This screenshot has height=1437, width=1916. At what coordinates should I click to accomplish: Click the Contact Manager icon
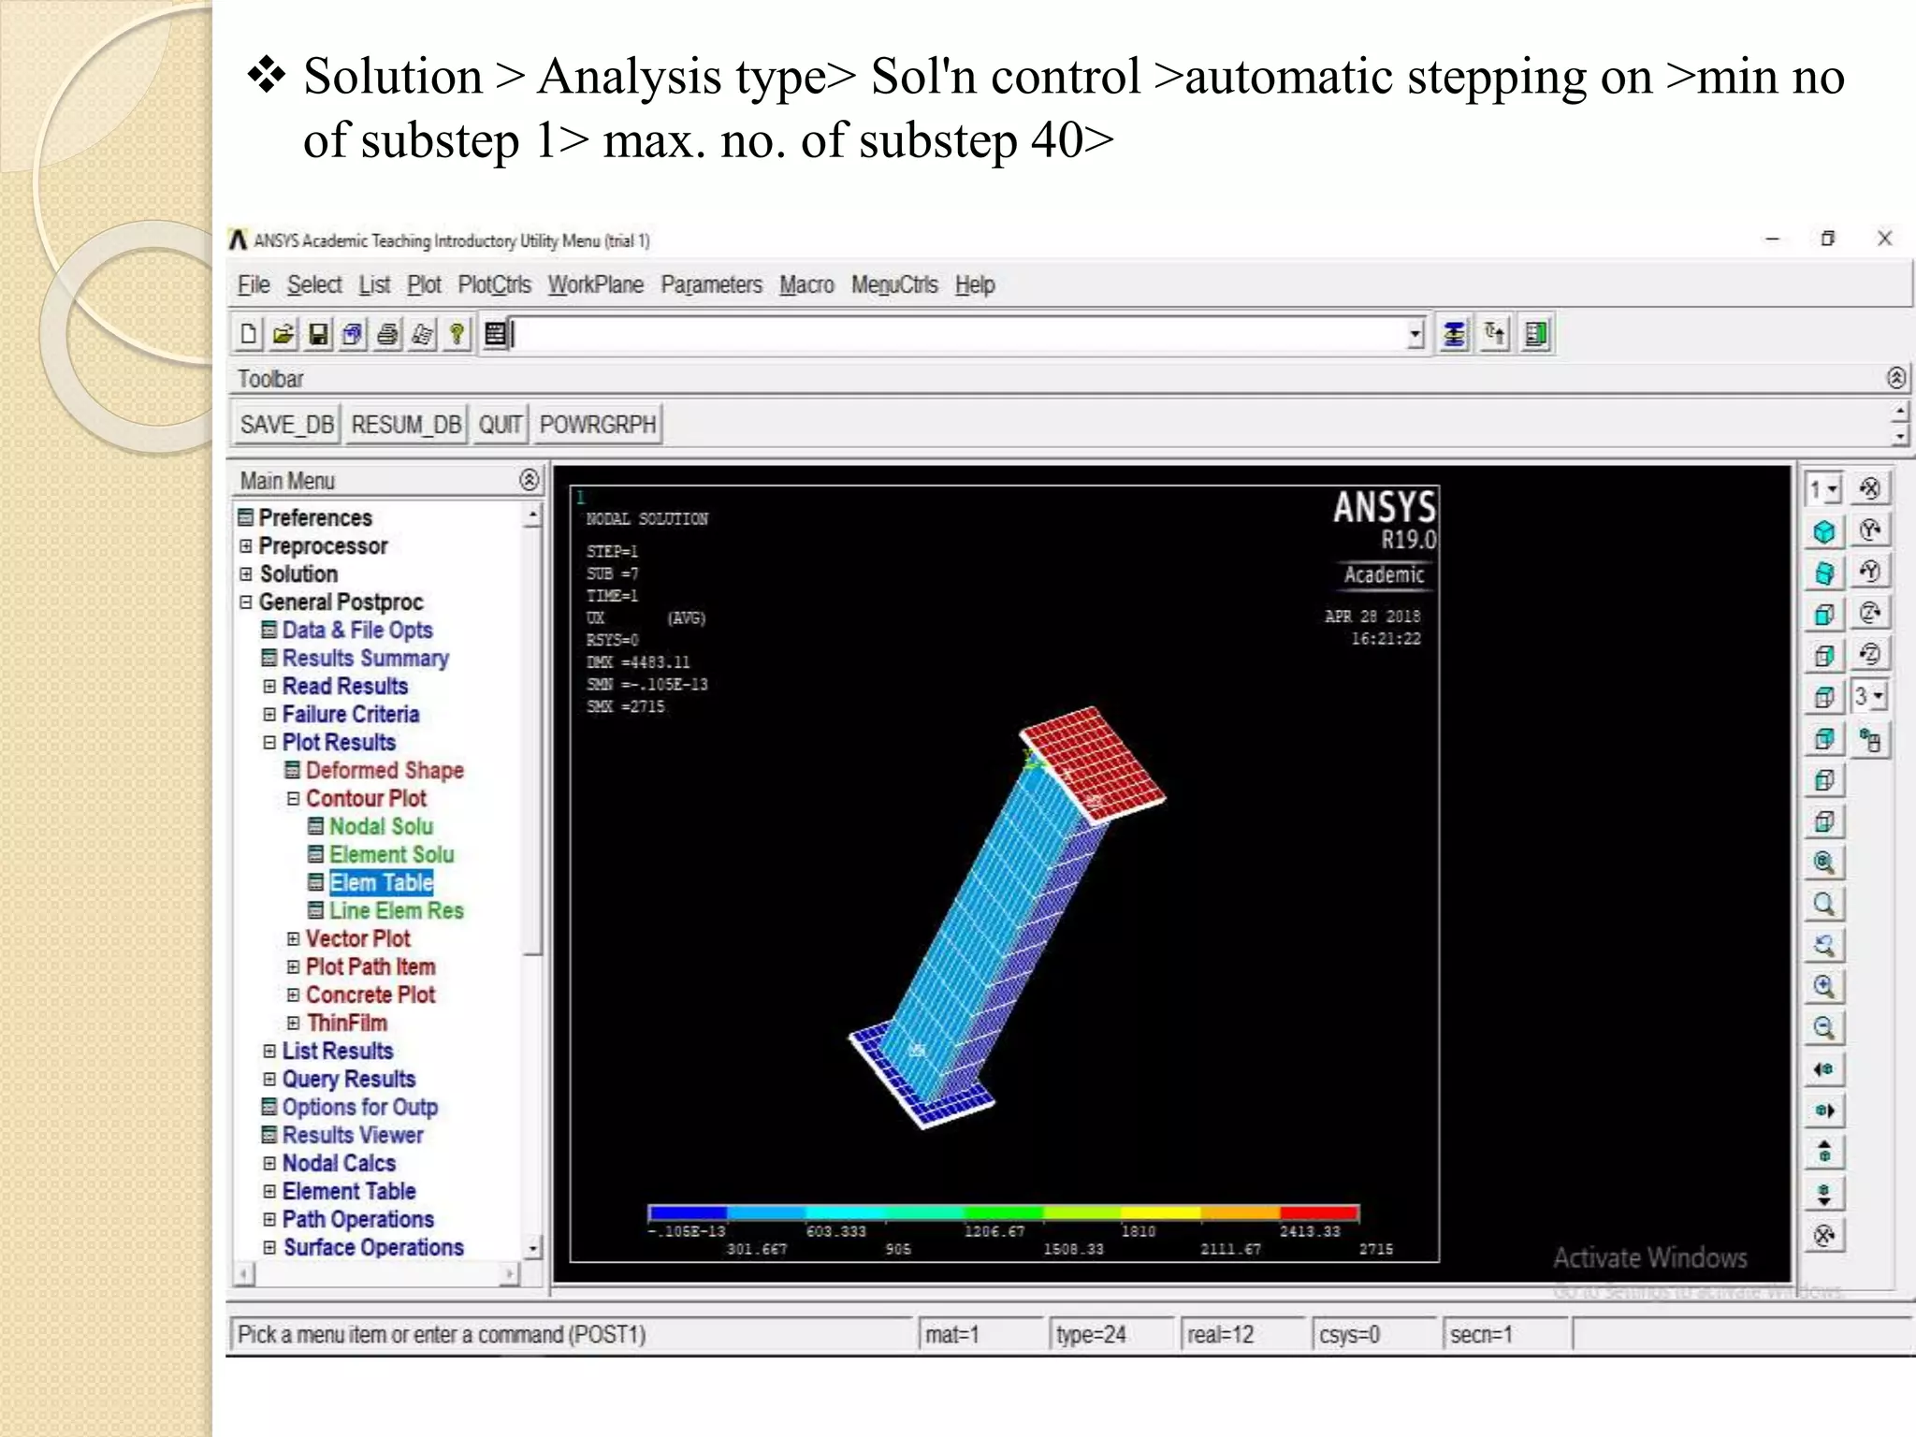1536,334
